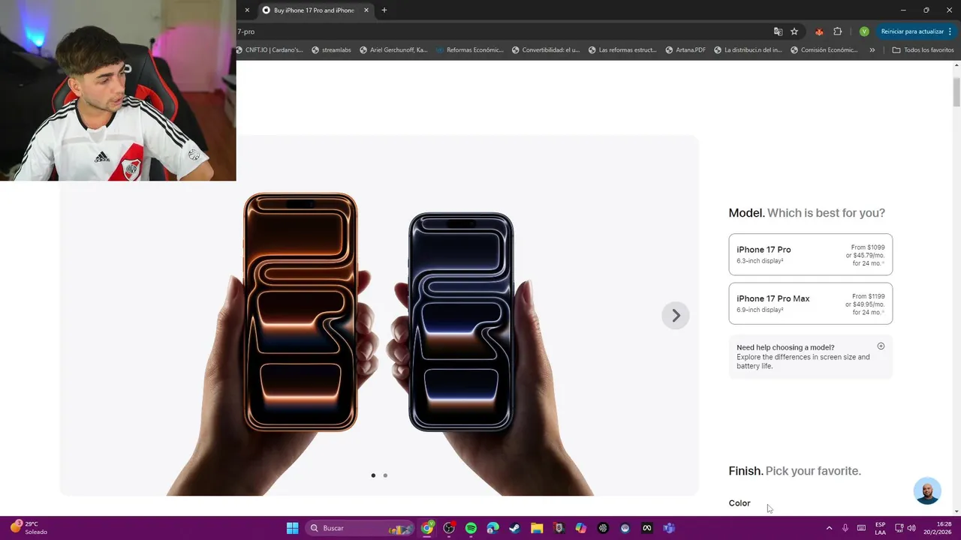Select the second gallery dot
This screenshot has width=961, height=540.
(x=385, y=475)
